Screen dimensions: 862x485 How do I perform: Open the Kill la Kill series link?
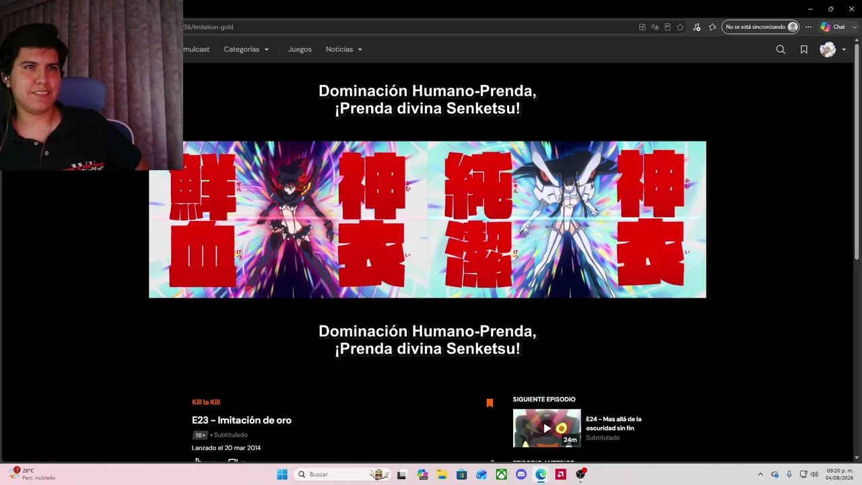tap(206, 402)
